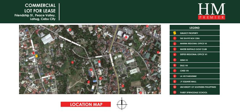Click the Lahug, Cebu City text

click(43, 19)
